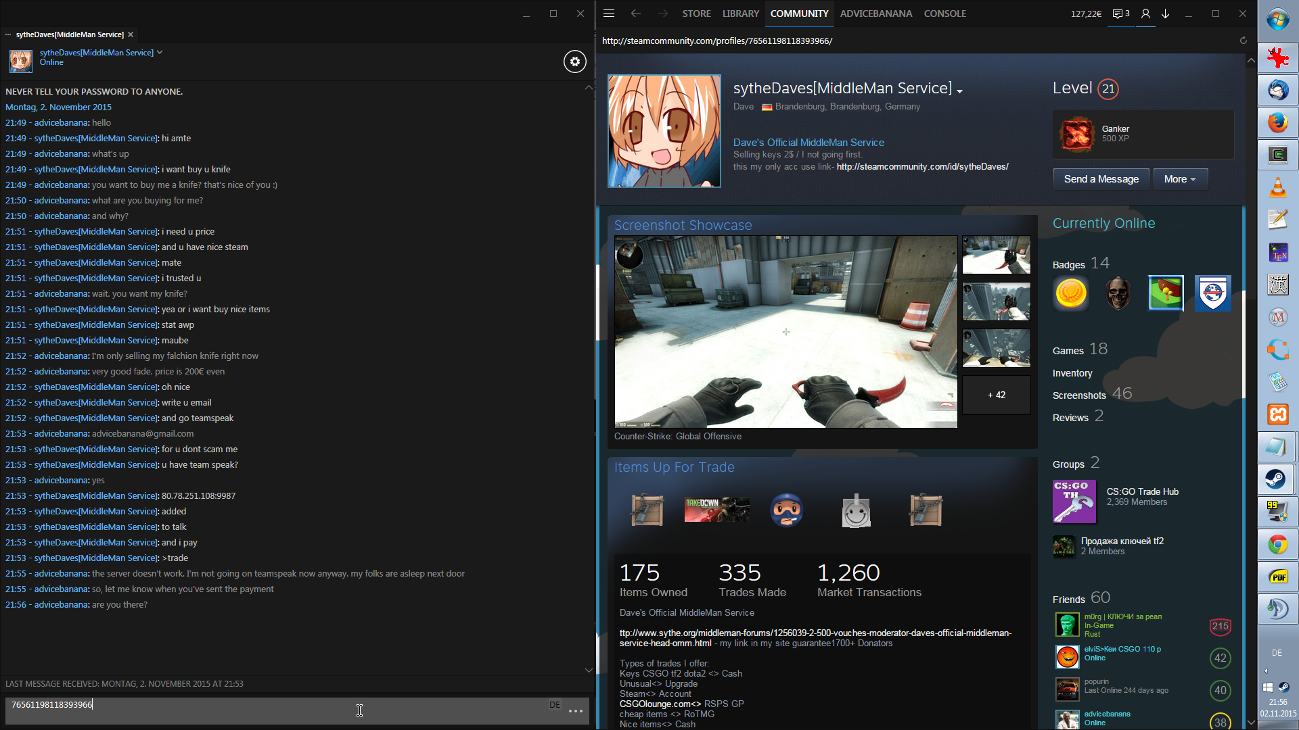Close the sytheDaves chat tab

pos(131,34)
